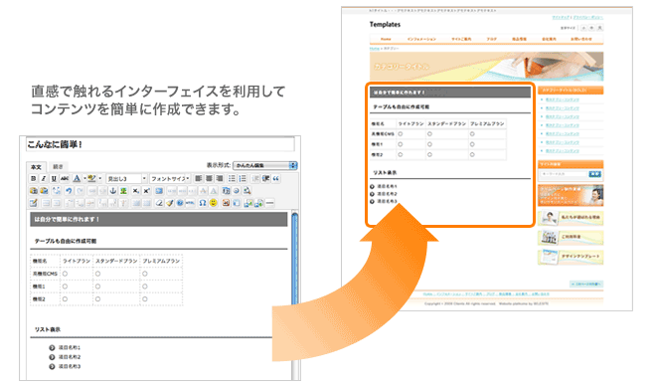This screenshot has width=656, height=388.
Task: Click the large font size button
Action: point(599,28)
